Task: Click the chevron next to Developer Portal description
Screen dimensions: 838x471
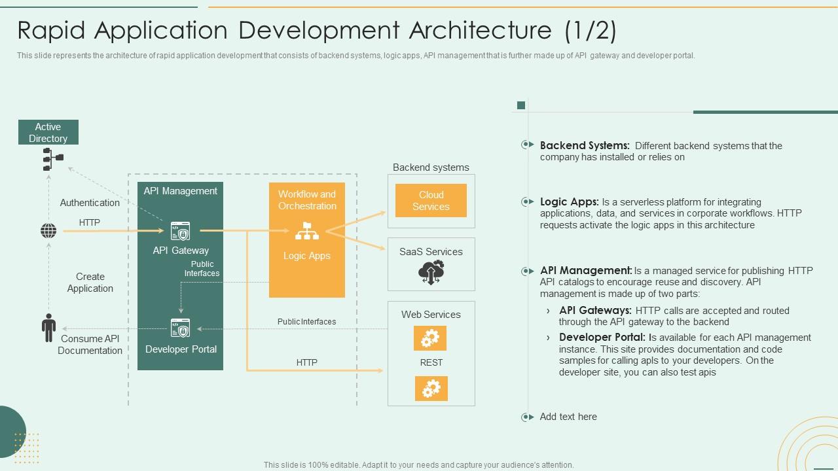Action: pyautogui.click(x=548, y=338)
